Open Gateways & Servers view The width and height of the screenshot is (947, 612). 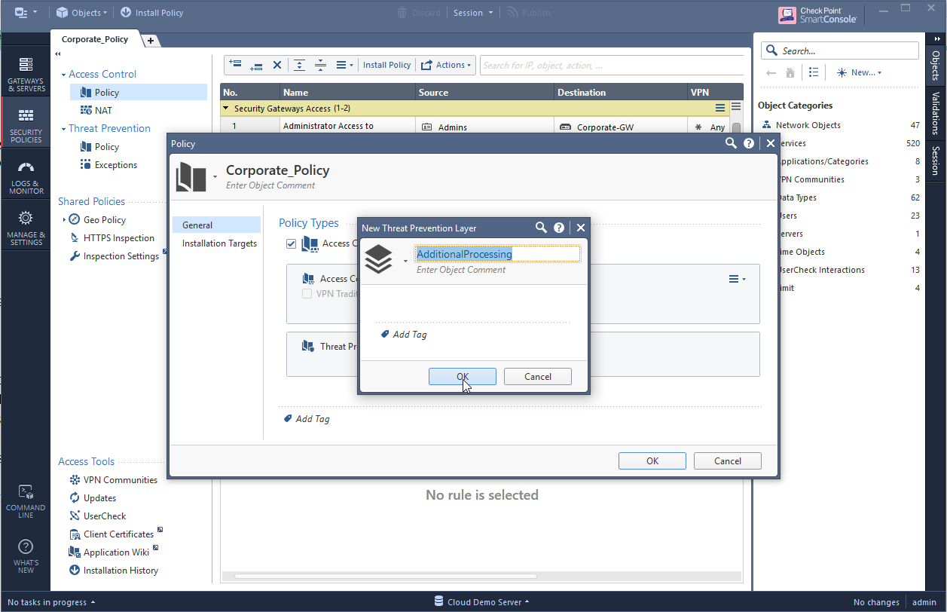pyautogui.click(x=26, y=75)
